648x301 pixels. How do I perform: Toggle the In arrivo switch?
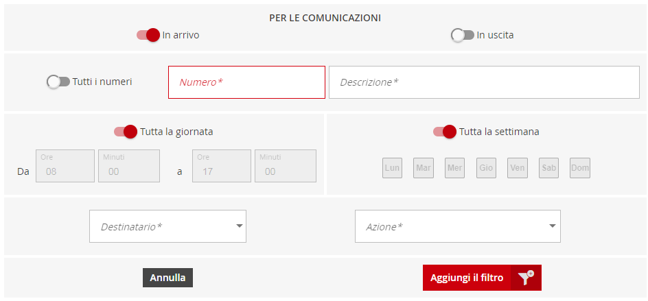pos(148,35)
